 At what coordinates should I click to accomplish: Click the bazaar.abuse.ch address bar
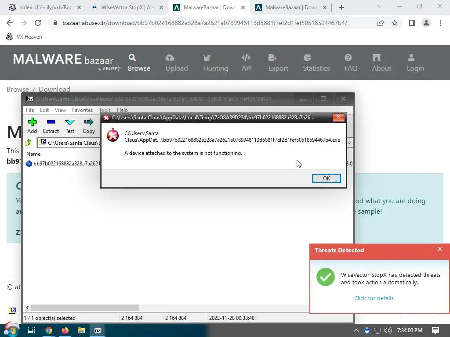point(204,23)
